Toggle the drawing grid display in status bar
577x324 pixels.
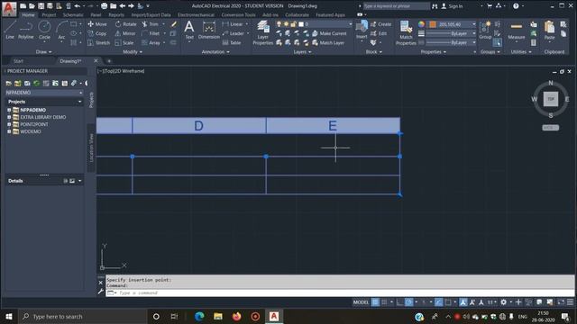click(375, 302)
